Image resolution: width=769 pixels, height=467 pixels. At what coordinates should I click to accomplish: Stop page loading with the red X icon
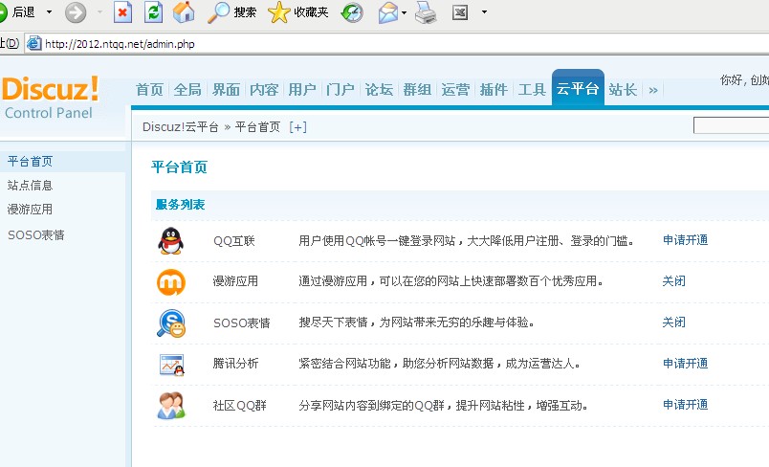122,12
